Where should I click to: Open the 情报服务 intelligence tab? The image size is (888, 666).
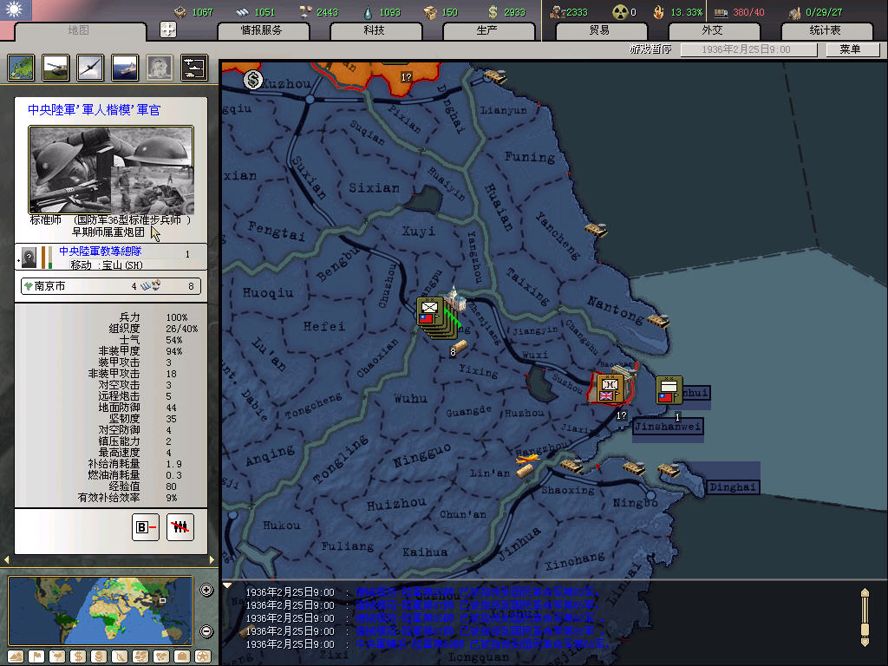point(262,30)
